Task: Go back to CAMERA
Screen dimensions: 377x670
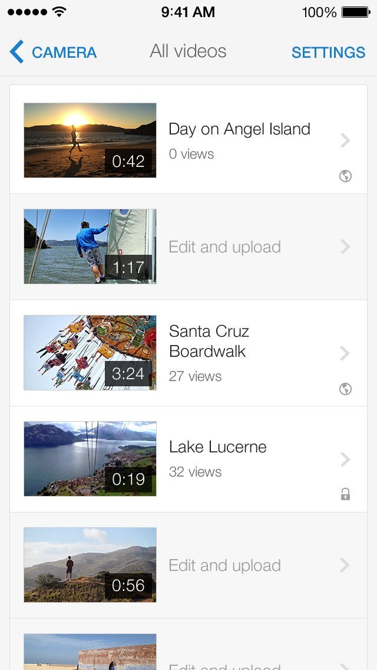Action: pos(64,52)
